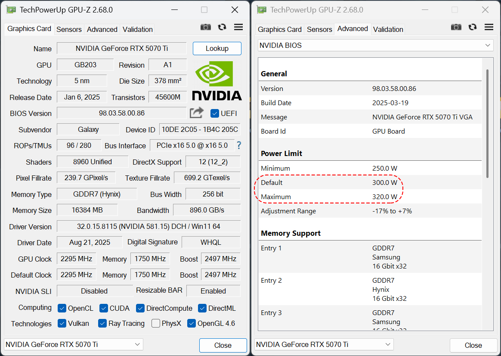Click the Die Size field 378 mm²

[168, 81]
